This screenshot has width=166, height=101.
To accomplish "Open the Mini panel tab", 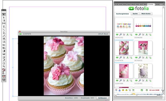I will point(145,5).
